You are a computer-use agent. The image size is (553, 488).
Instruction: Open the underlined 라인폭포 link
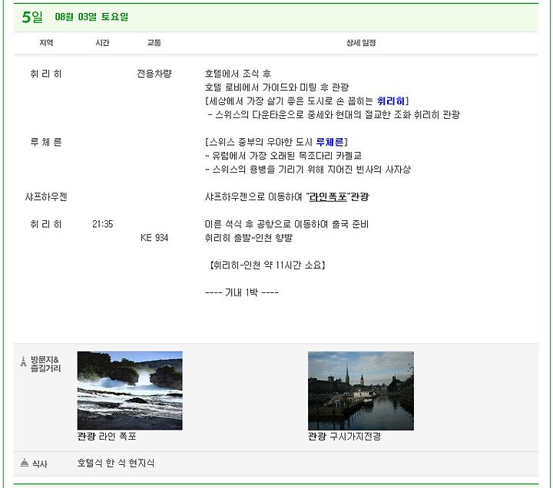coord(328,196)
